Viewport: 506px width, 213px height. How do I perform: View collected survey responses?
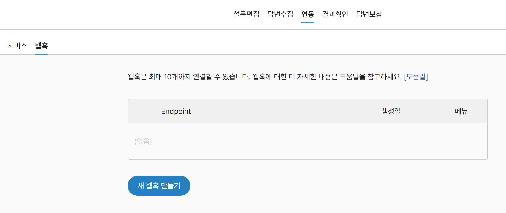(x=280, y=14)
